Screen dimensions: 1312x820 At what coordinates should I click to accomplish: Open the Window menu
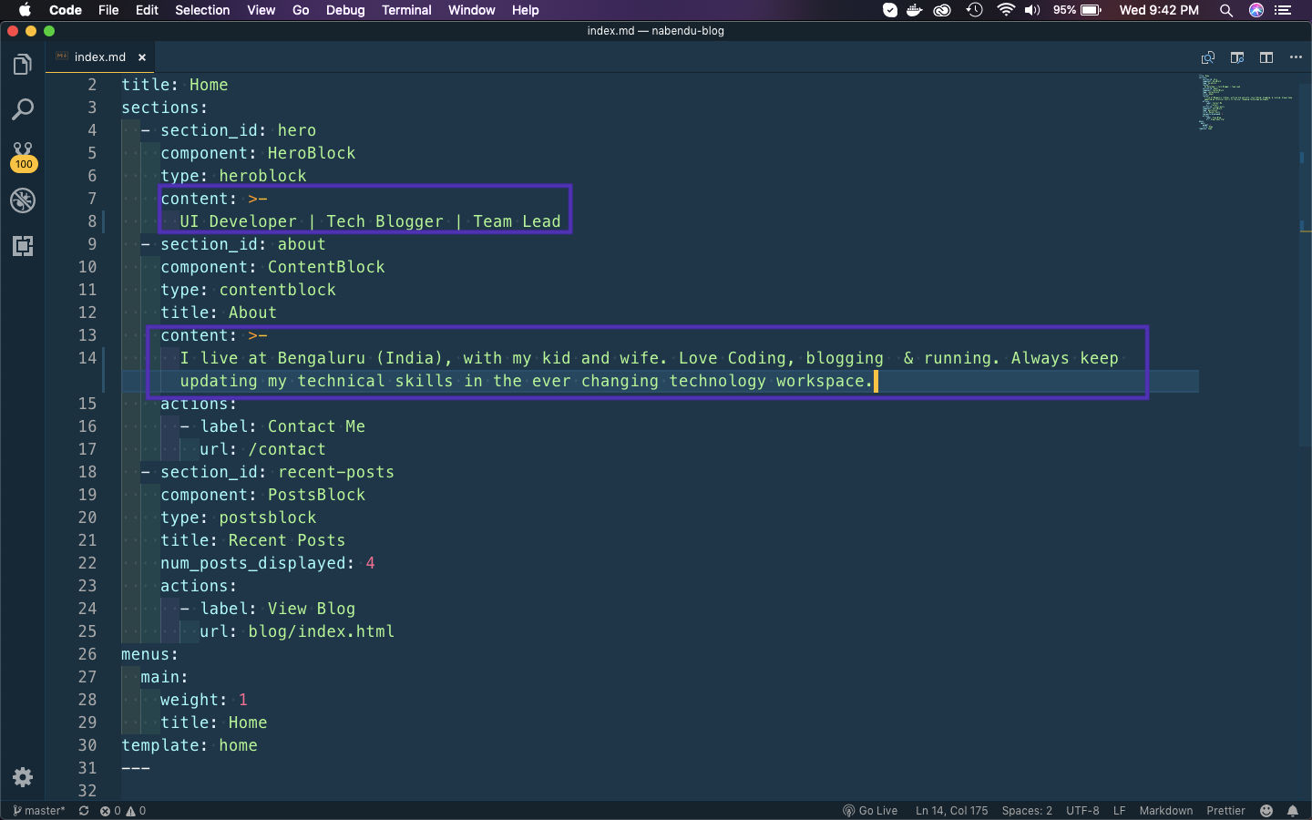click(x=472, y=10)
